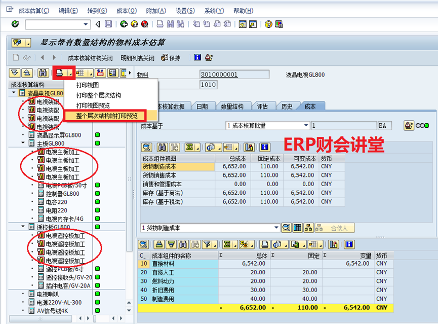This screenshot has height=324, width=438.
Task: Click the green checkmark Enter icon
Action: point(15,24)
